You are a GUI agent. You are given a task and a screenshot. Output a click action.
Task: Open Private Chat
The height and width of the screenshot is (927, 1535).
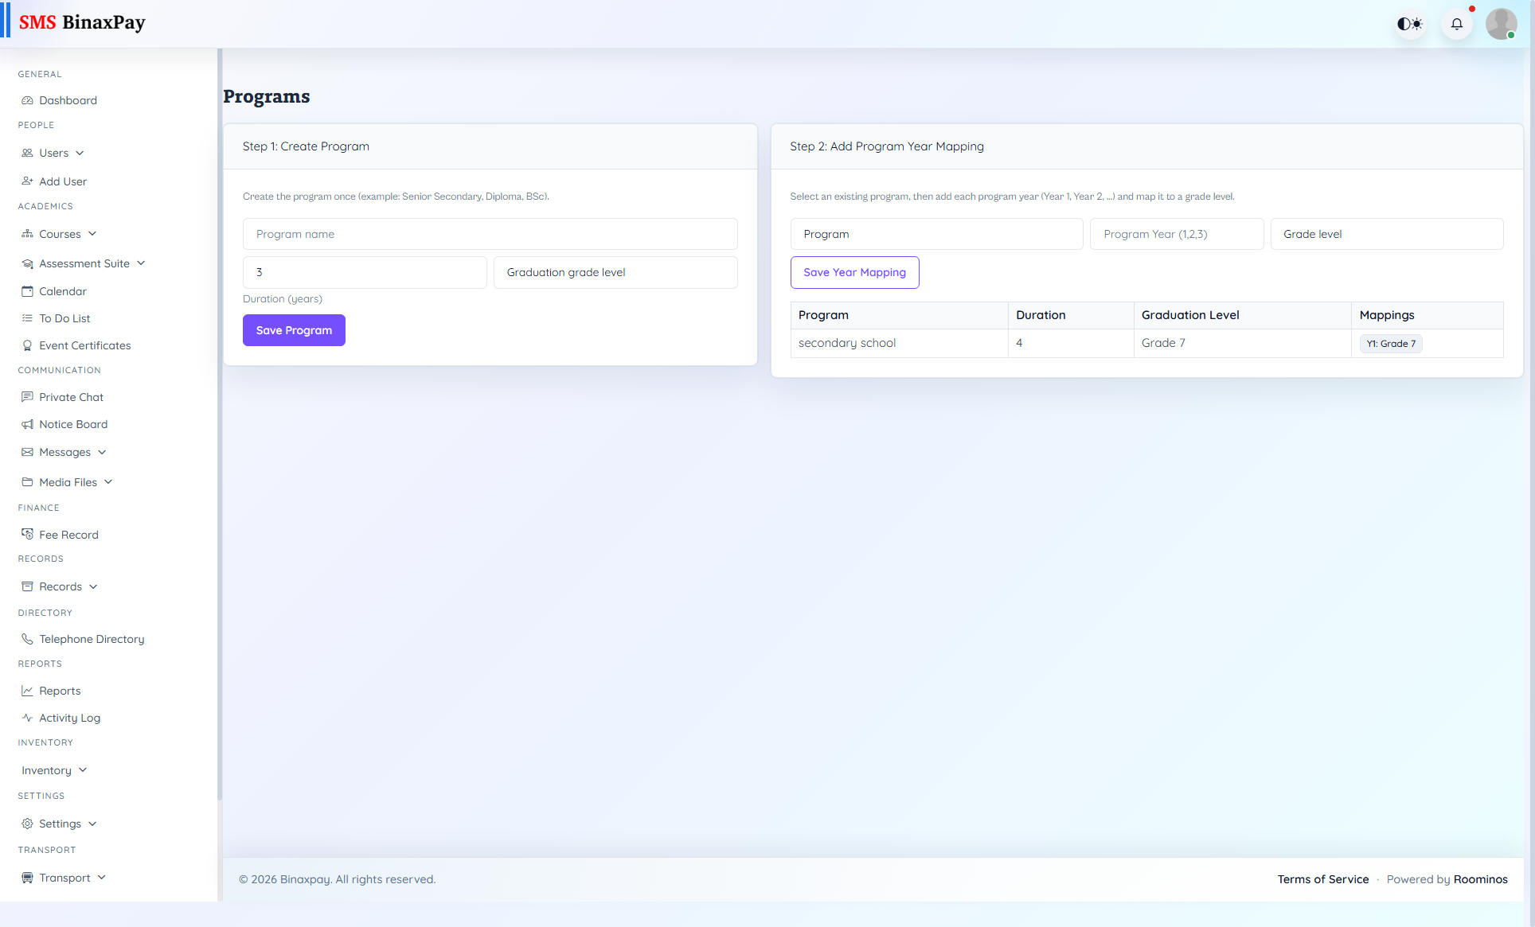tap(71, 396)
